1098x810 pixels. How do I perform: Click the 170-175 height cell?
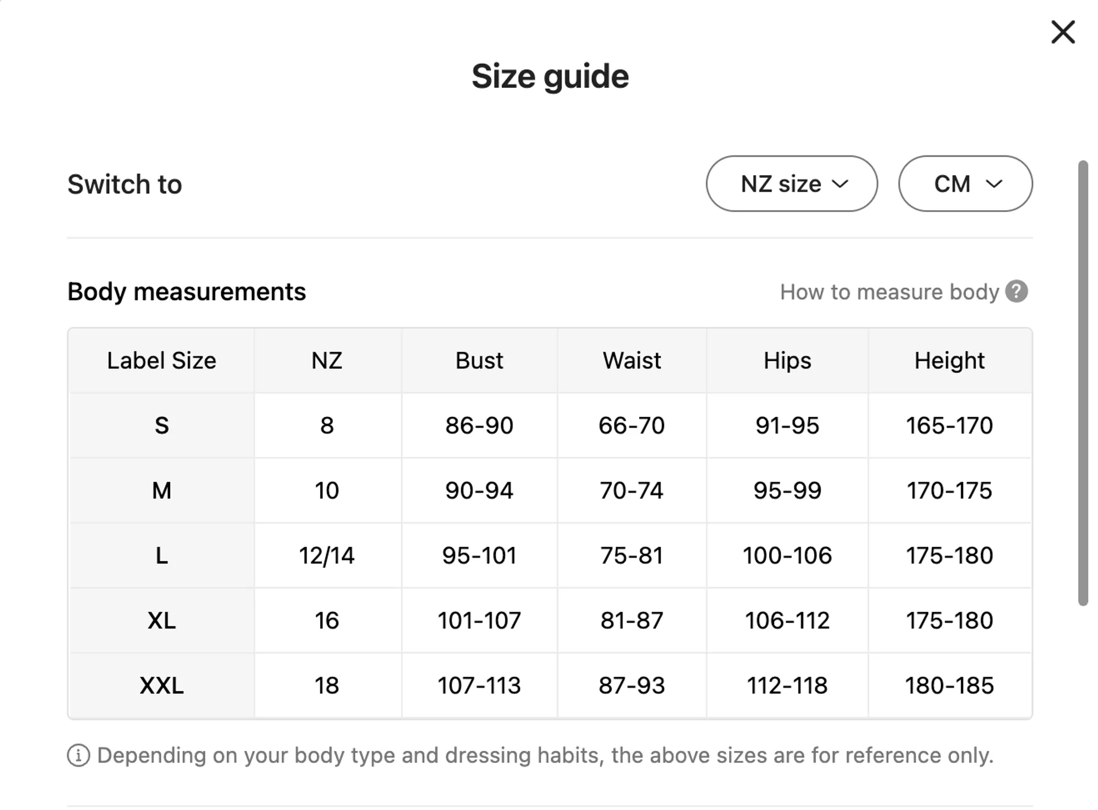coord(949,490)
